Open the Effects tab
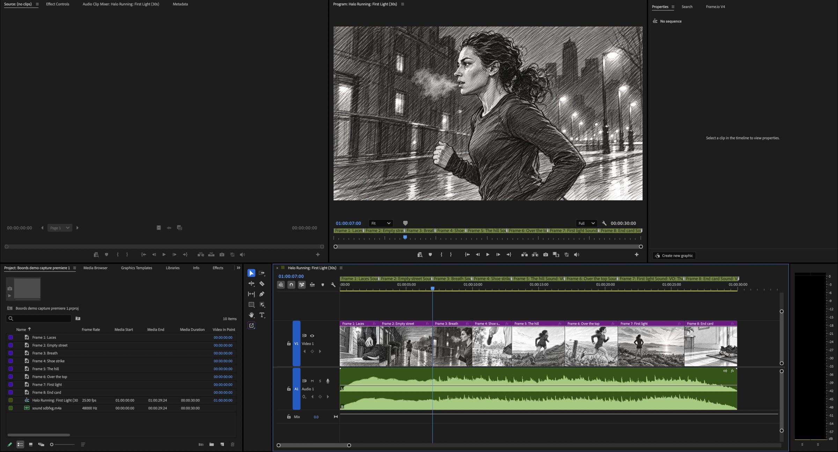The width and height of the screenshot is (838, 452). (x=218, y=268)
